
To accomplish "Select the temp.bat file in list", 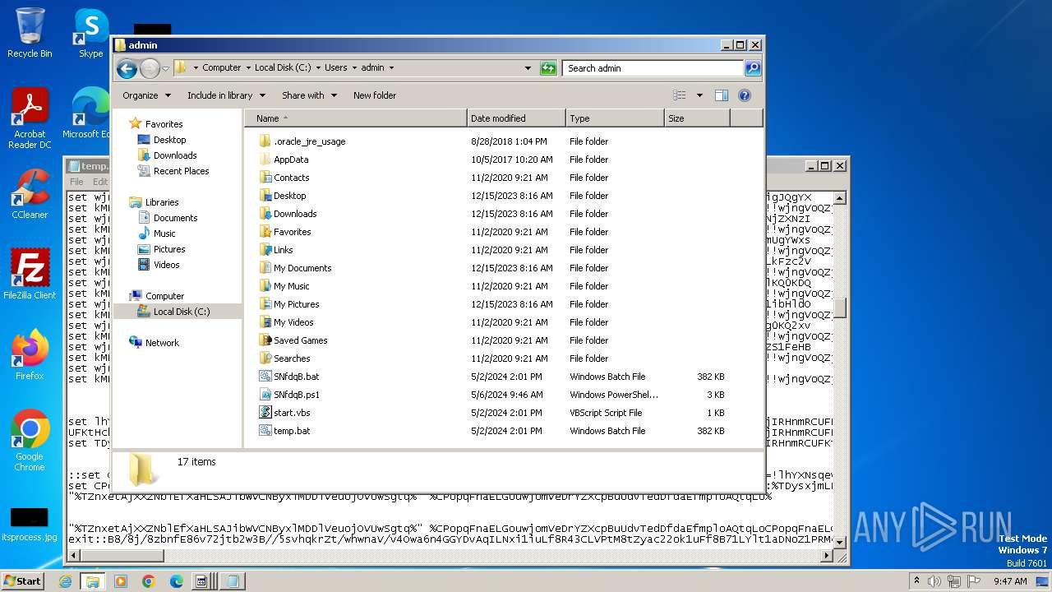I will (x=292, y=431).
